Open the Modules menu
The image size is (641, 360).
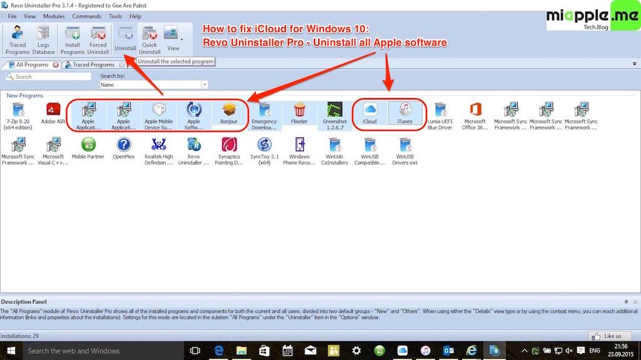pyautogui.click(x=54, y=16)
